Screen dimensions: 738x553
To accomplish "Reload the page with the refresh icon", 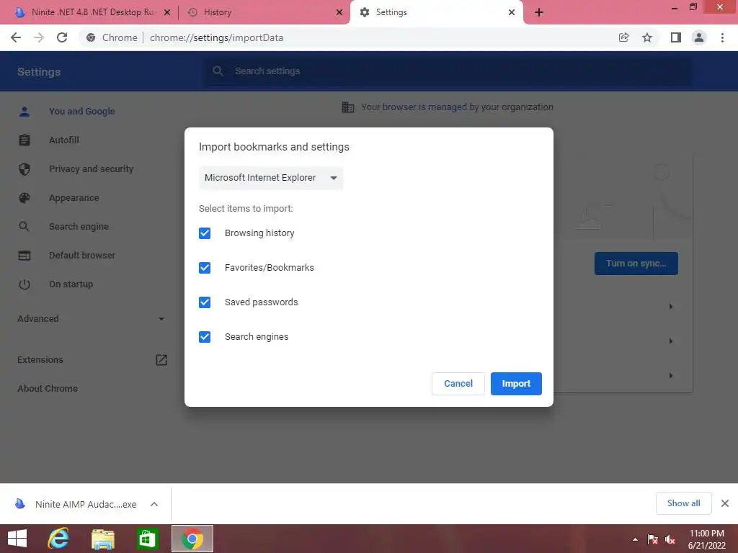I will 62,37.
